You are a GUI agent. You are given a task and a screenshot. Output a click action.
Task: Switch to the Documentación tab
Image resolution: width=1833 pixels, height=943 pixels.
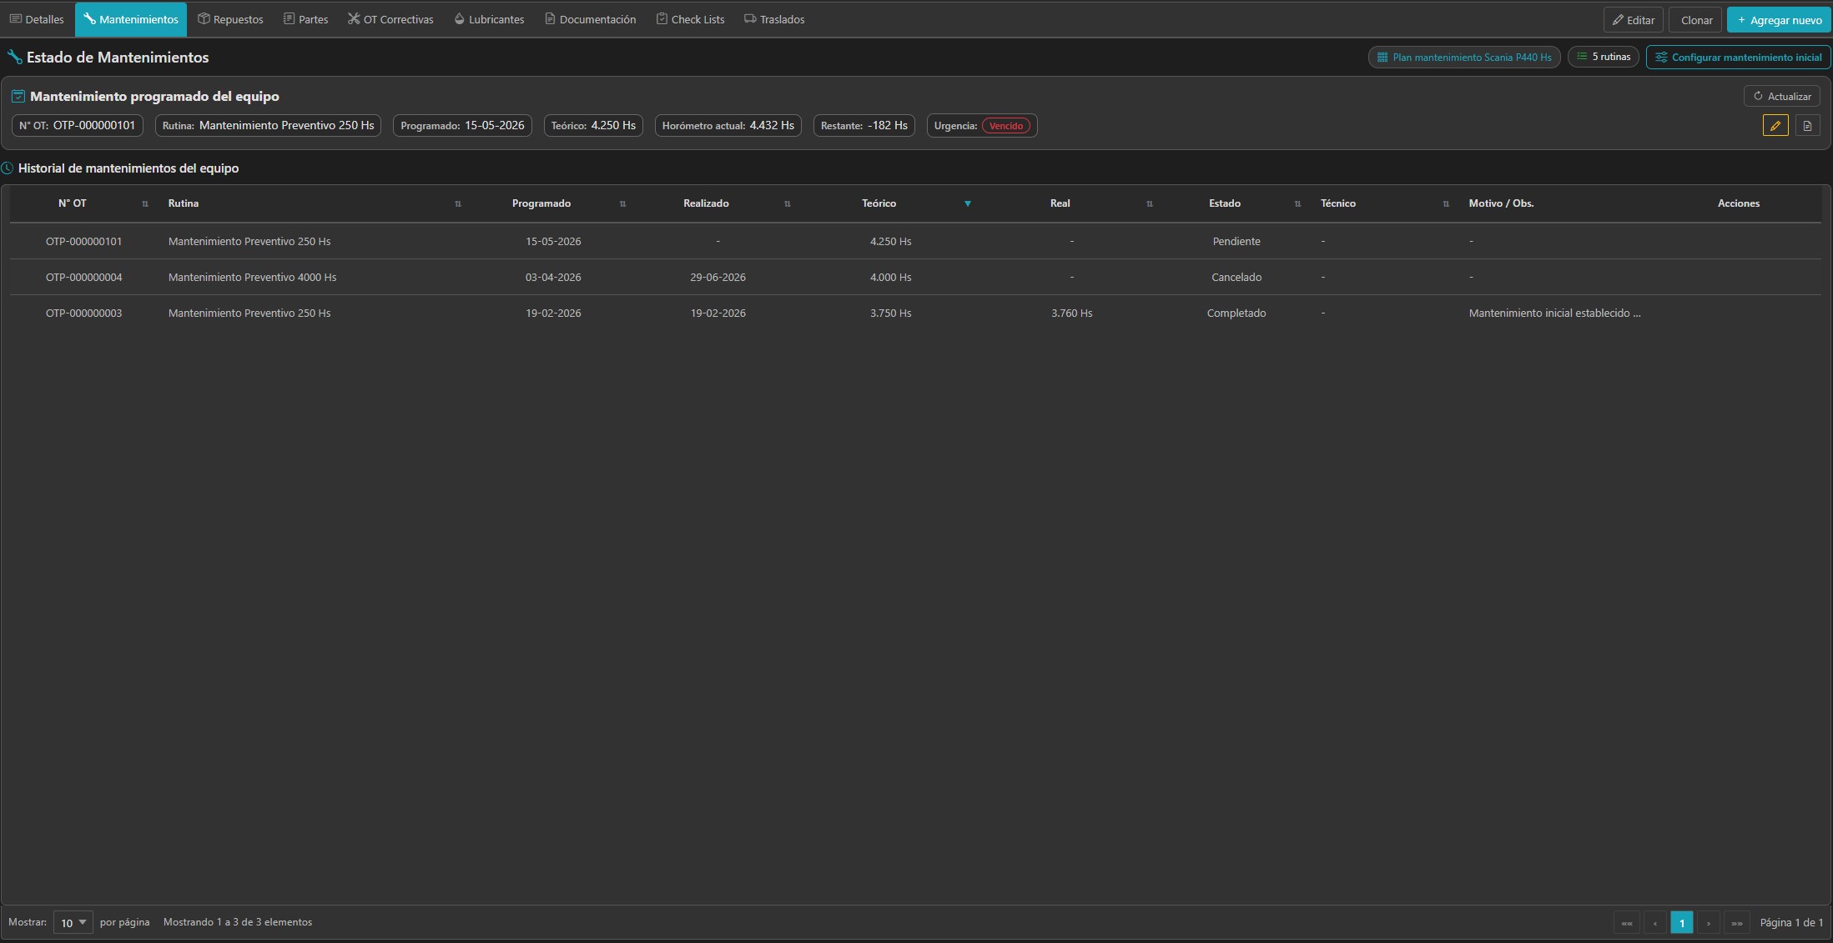pos(590,19)
